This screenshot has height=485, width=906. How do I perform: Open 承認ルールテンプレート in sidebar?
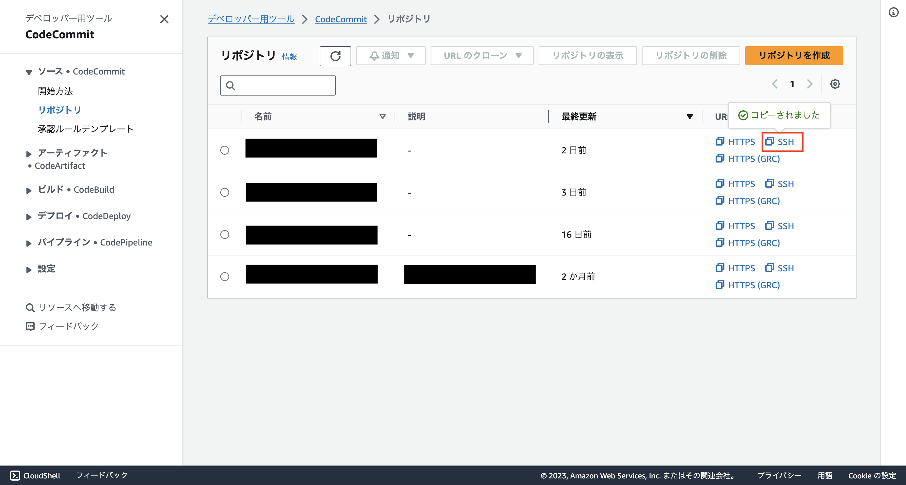[x=86, y=129]
